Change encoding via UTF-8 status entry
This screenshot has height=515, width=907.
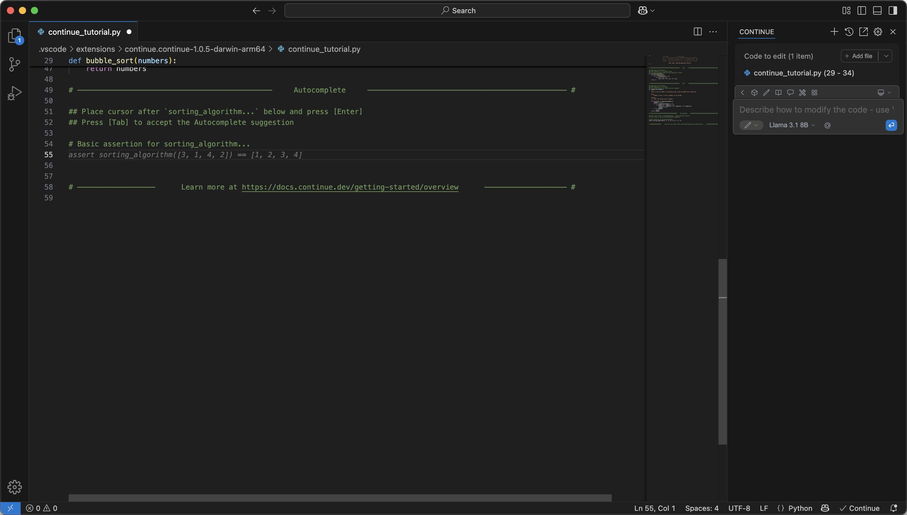739,508
